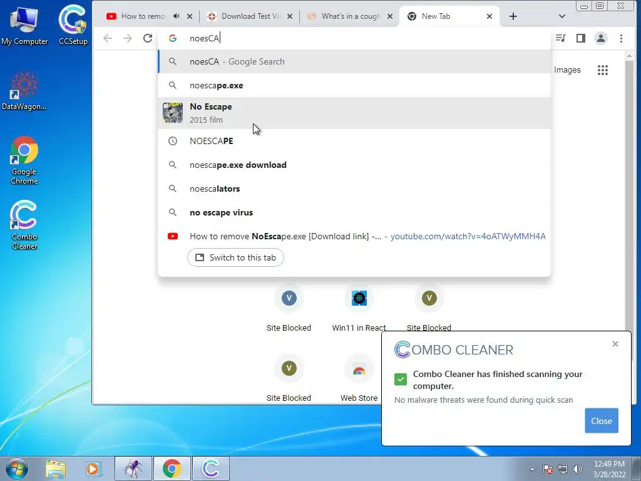
Task: Close the 'How to remove' YouTube tab
Action: tap(190, 16)
